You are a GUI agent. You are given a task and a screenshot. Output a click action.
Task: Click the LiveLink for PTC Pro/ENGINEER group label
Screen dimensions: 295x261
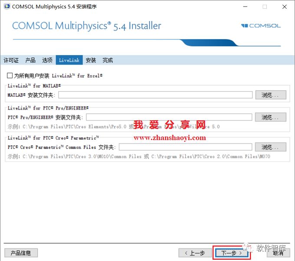click(x=48, y=108)
